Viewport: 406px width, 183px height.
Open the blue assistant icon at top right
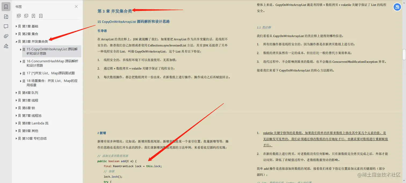397,7
